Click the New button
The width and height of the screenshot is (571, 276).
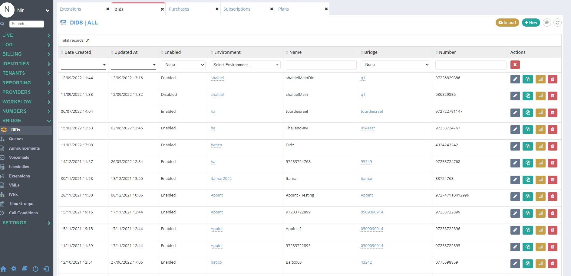coord(531,23)
